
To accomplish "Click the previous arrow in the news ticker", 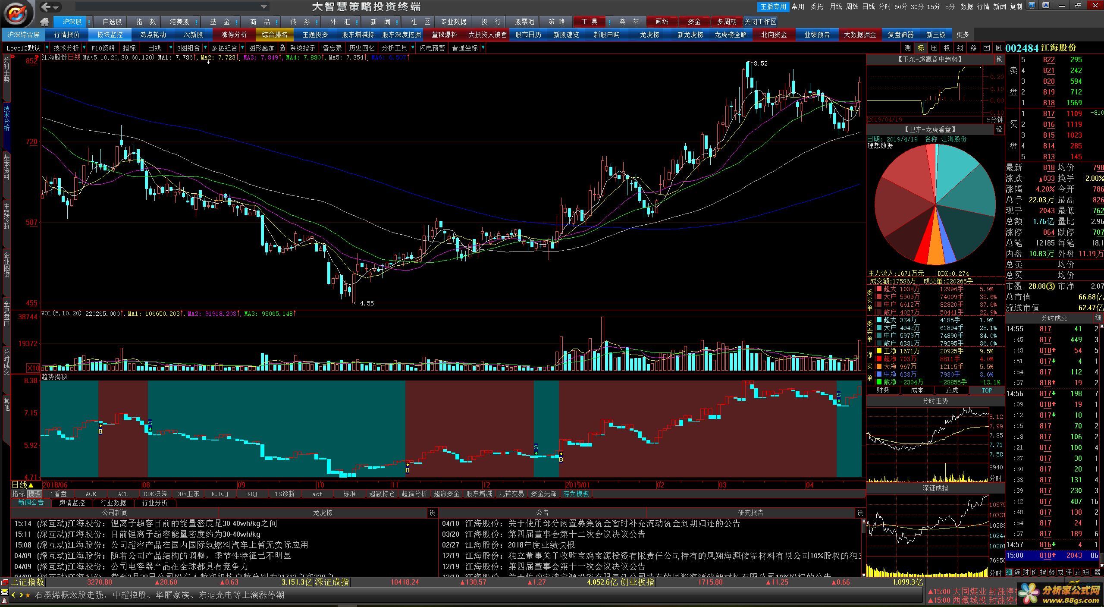I will (x=14, y=595).
